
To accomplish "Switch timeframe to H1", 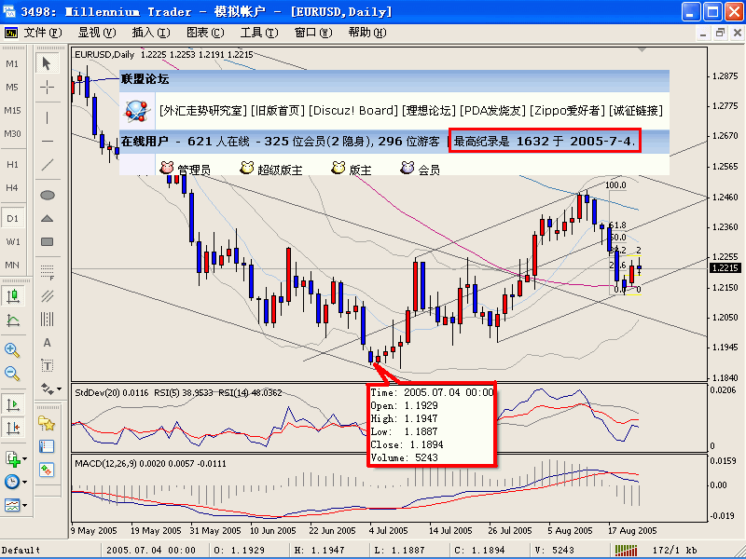I will coord(12,165).
